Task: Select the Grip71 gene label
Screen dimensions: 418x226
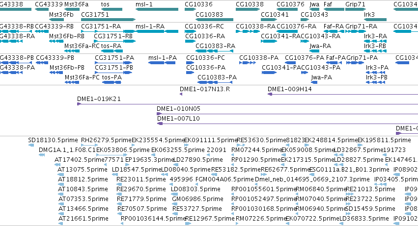Action: 355,4
